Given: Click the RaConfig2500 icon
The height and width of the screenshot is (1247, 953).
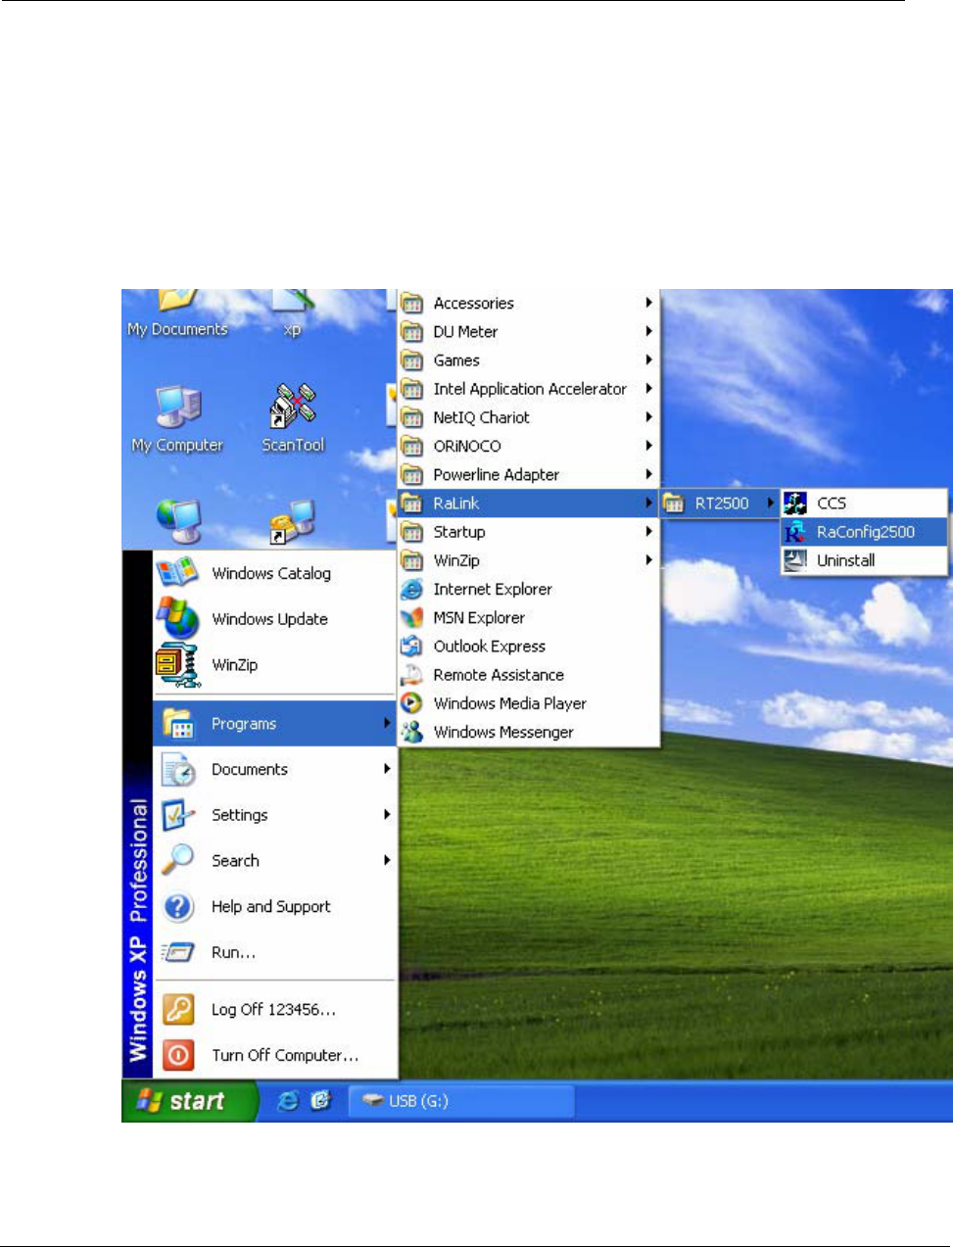Looking at the screenshot, I should (795, 532).
